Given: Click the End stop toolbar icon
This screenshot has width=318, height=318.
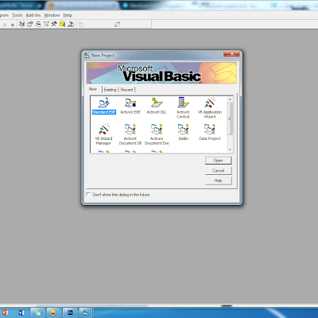Looking at the screenshot, I should pos(13,25).
